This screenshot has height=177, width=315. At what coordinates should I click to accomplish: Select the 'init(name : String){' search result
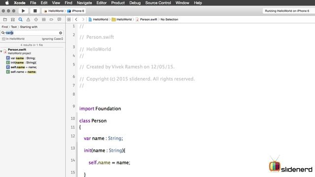(24, 62)
